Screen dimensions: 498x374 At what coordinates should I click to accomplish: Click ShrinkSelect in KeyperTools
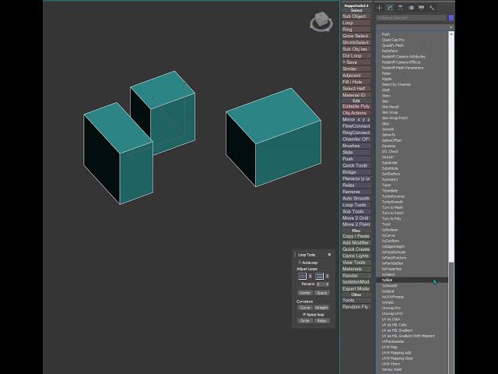356,43
